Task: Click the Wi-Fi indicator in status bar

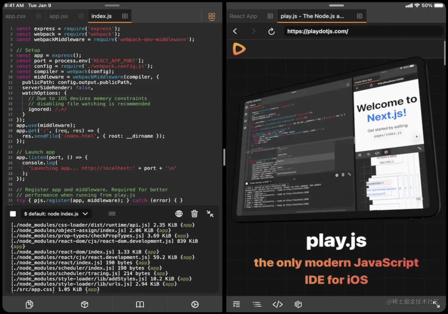Action: pyautogui.click(x=417, y=6)
